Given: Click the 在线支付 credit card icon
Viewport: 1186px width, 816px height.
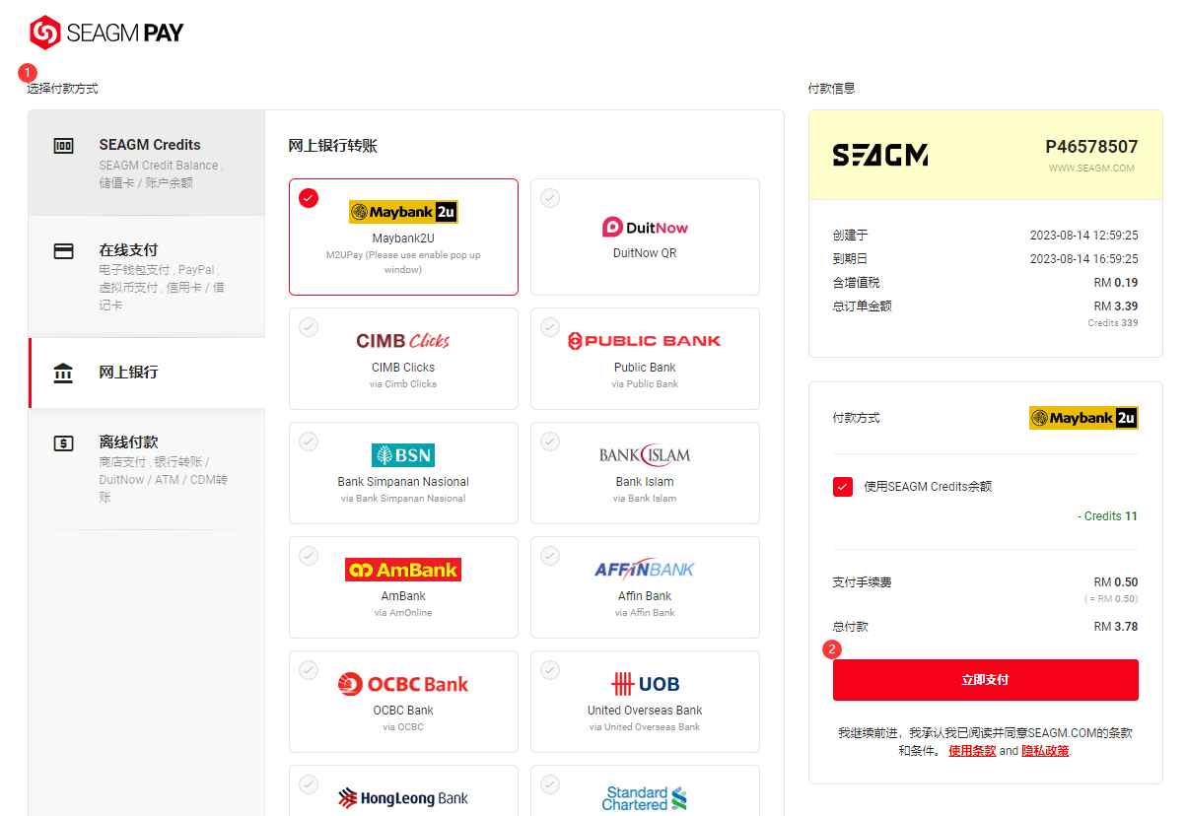Looking at the screenshot, I should [x=63, y=251].
